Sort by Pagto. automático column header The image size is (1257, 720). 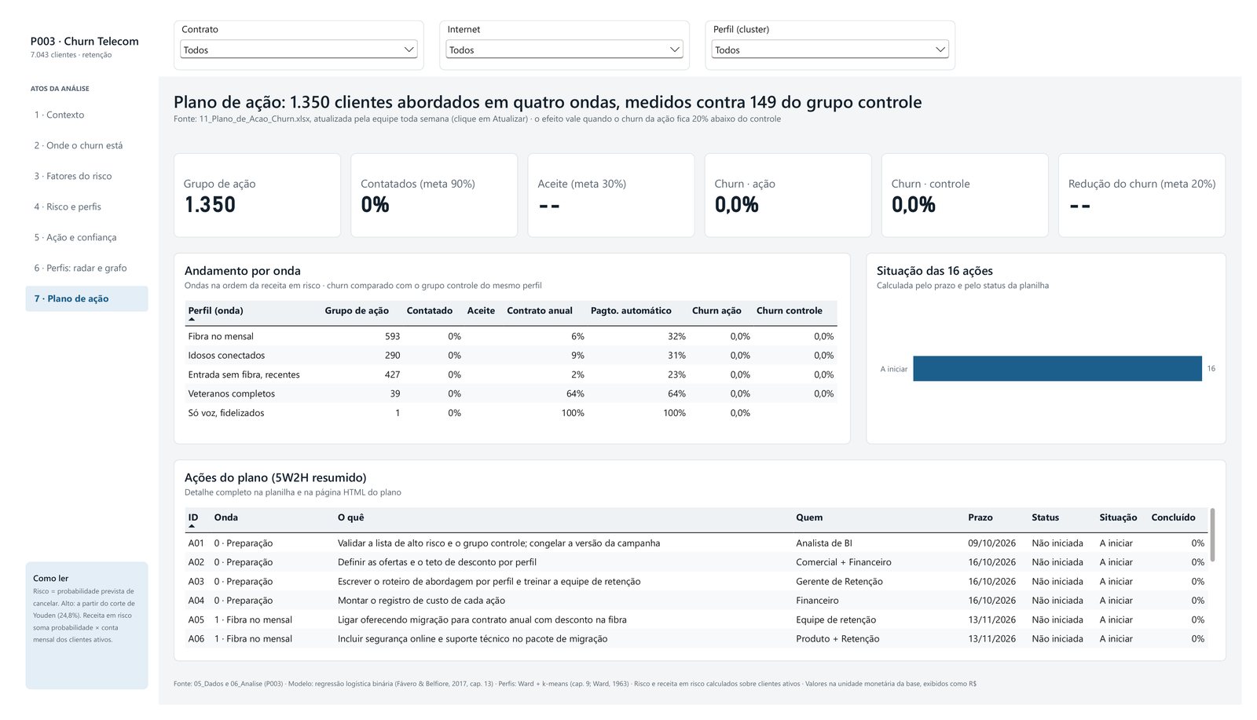tap(631, 311)
